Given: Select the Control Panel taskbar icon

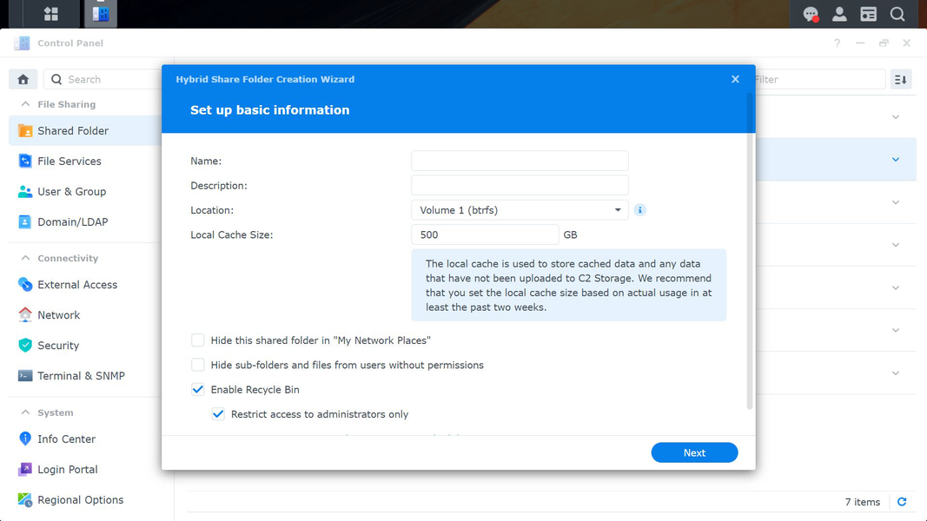Looking at the screenshot, I should tap(101, 14).
